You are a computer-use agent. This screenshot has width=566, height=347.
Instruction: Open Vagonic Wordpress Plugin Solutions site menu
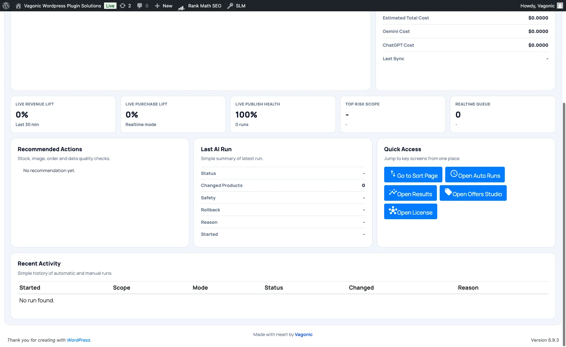59,6
